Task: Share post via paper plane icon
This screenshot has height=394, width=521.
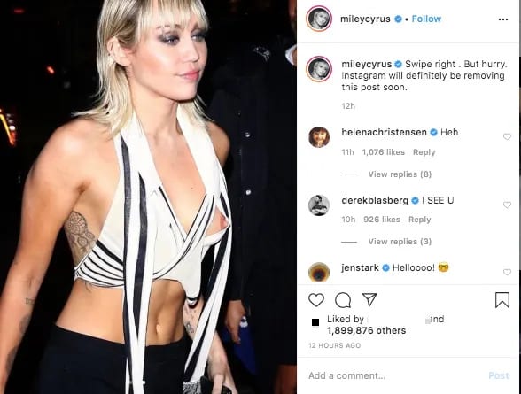Action: click(369, 299)
